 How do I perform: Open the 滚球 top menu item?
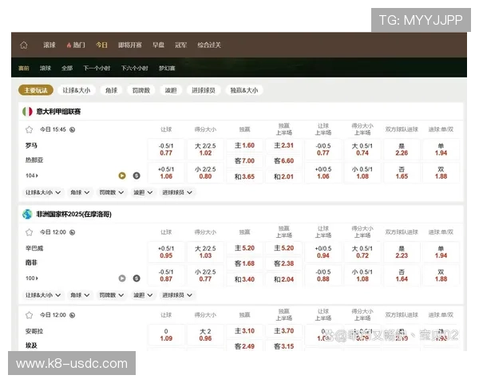(49, 45)
